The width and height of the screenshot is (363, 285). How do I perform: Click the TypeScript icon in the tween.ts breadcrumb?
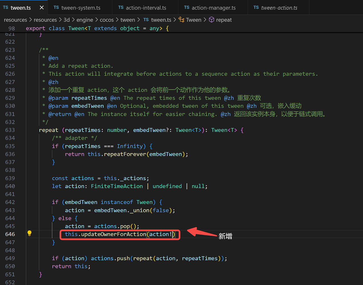point(146,20)
